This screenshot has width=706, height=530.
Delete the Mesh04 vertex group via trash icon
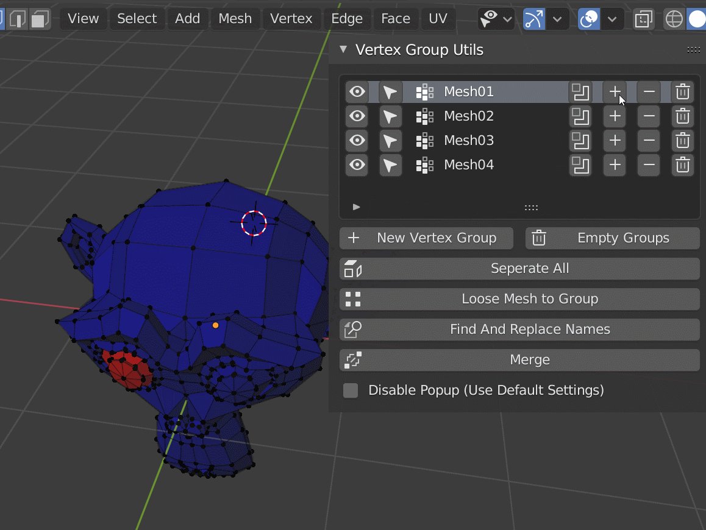coord(683,165)
